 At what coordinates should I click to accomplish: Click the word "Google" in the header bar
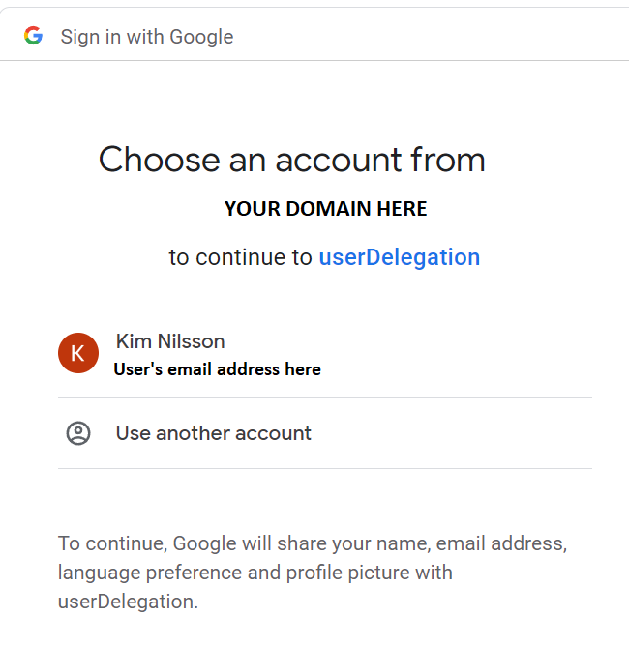201,37
